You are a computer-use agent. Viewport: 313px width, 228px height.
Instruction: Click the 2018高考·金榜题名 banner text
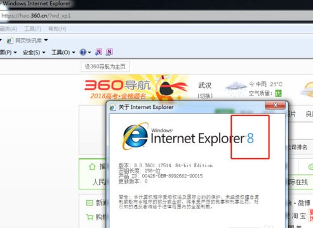(118, 96)
